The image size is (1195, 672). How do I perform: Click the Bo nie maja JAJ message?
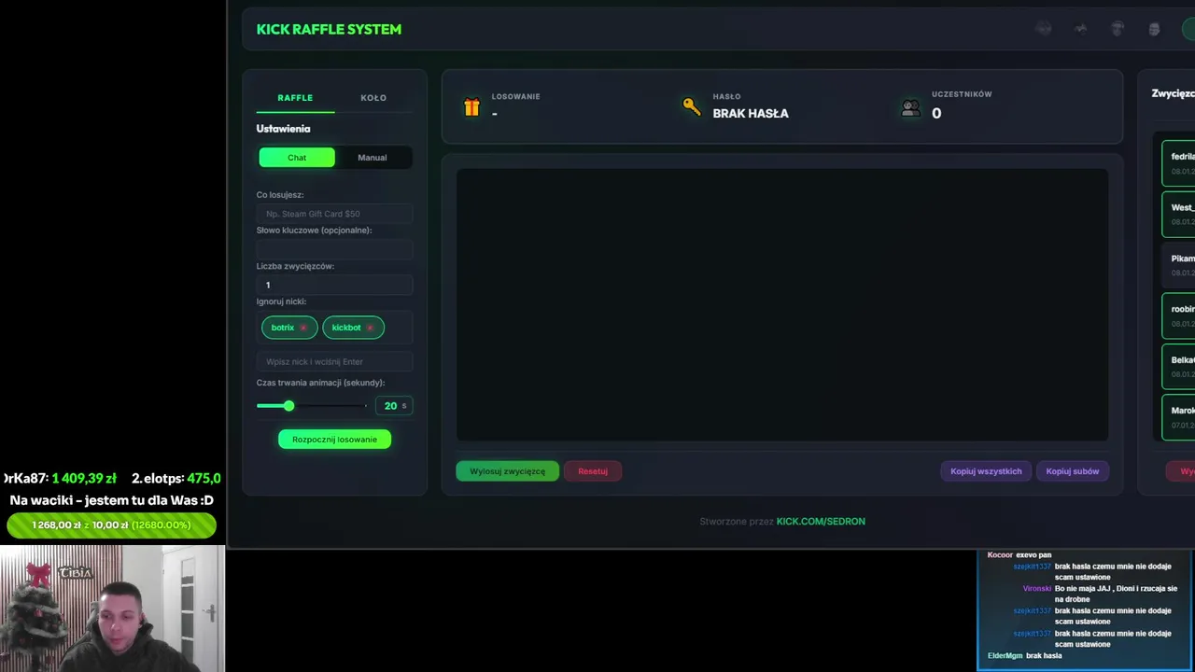tap(1116, 595)
